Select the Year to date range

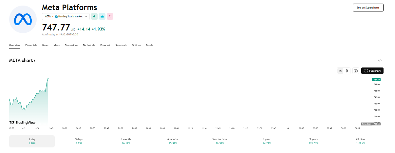point(219,141)
